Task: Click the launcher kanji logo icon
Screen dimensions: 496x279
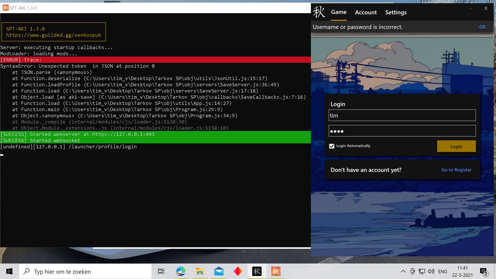Action: tap(319, 12)
